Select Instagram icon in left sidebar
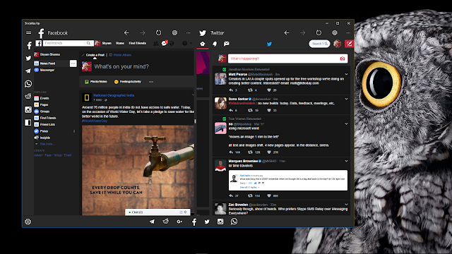This screenshot has width=452, height=254. 28,109
